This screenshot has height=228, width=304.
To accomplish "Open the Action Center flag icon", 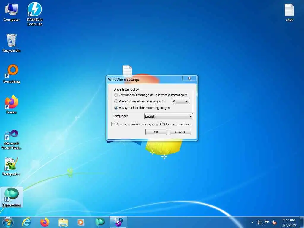I will pyautogui.click(x=267, y=222).
